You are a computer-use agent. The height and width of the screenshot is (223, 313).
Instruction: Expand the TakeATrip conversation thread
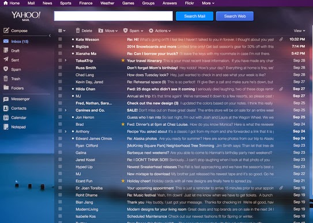[66, 60]
